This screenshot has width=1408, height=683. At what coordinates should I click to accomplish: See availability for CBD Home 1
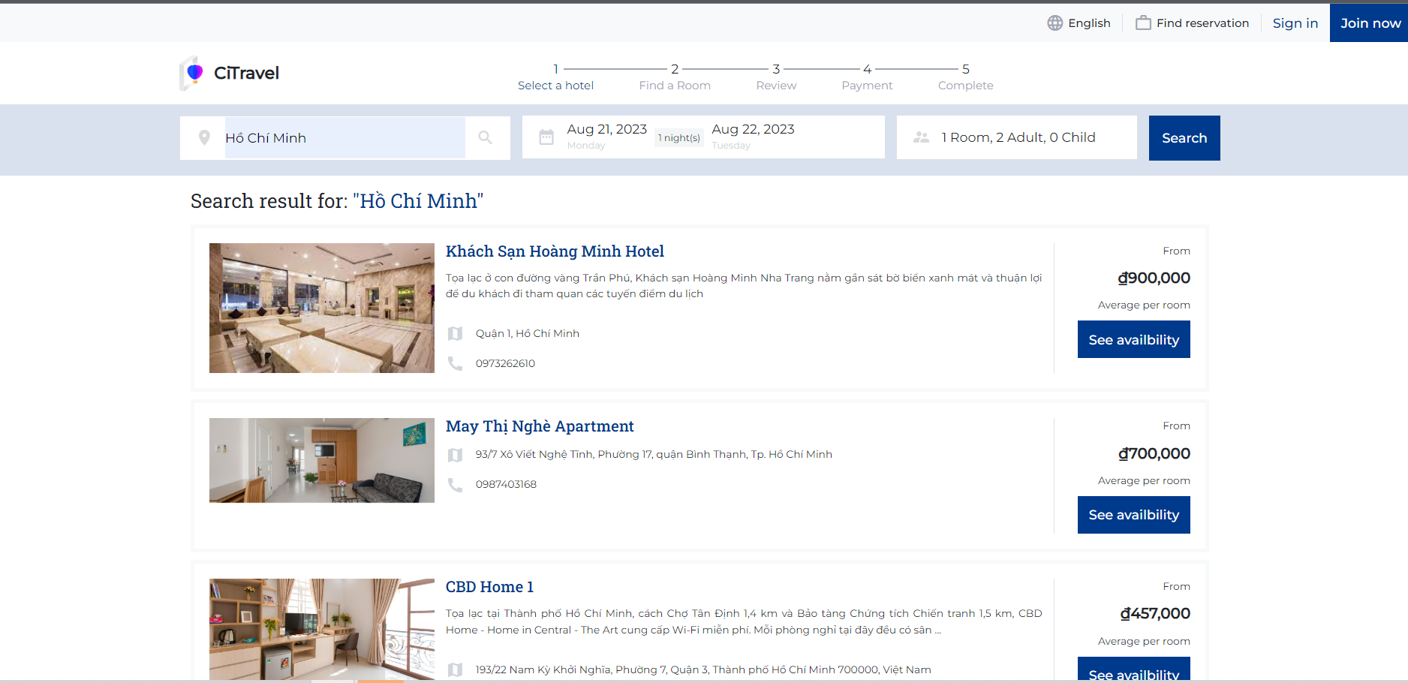1134,670
